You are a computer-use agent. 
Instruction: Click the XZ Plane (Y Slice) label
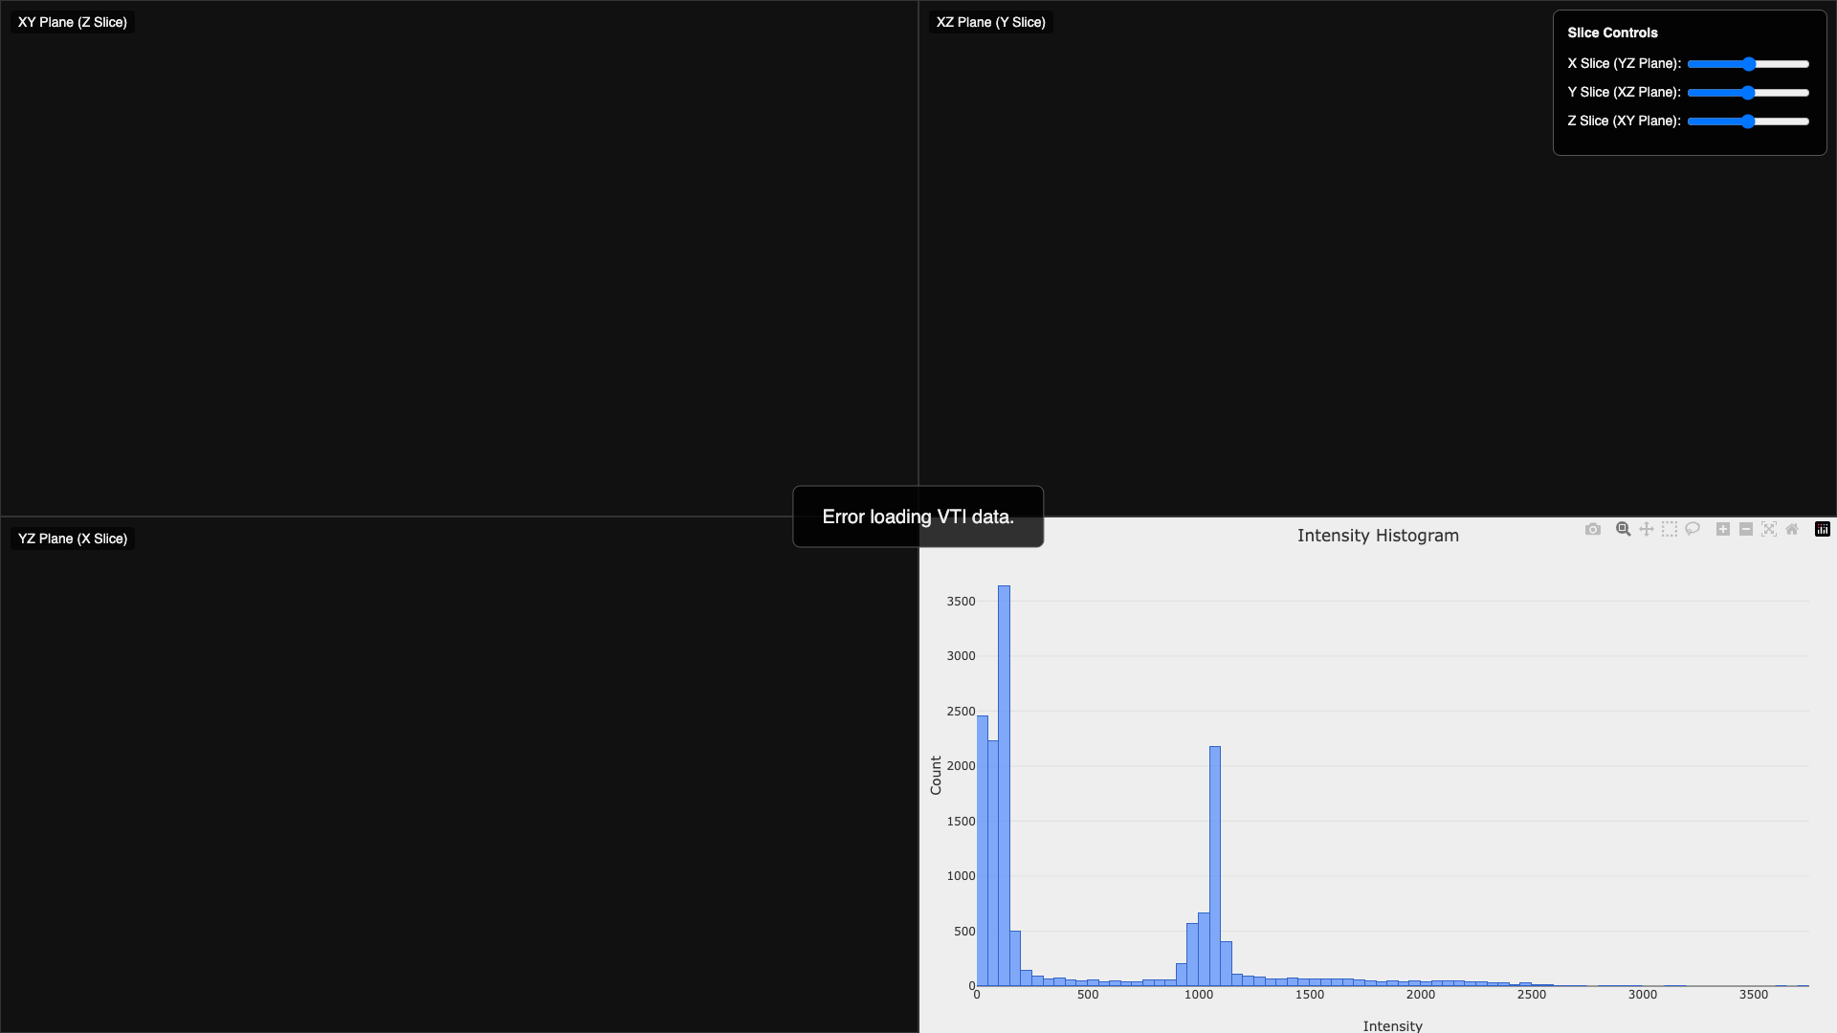990,22
